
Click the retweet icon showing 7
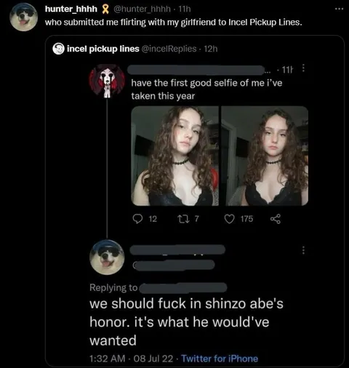pyautogui.click(x=182, y=219)
